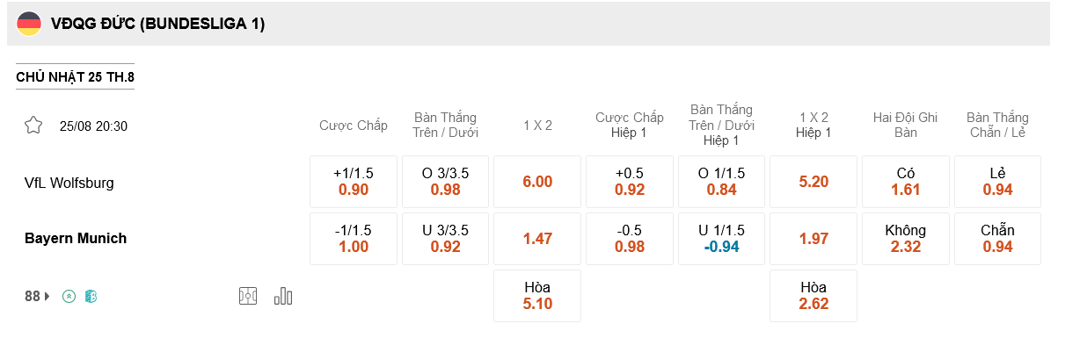Bet on Wolfsburg handicap +1/1.5 at 0.90

click(x=354, y=182)
